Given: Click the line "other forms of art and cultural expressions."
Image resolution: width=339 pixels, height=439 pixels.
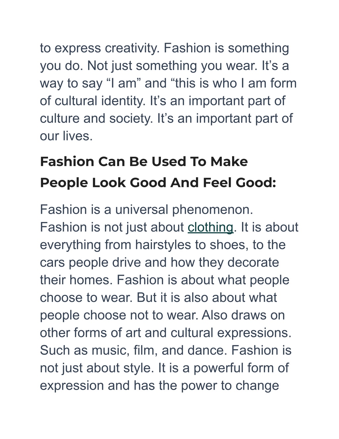Looking at the screenshot, I should (x=166, y=333).
